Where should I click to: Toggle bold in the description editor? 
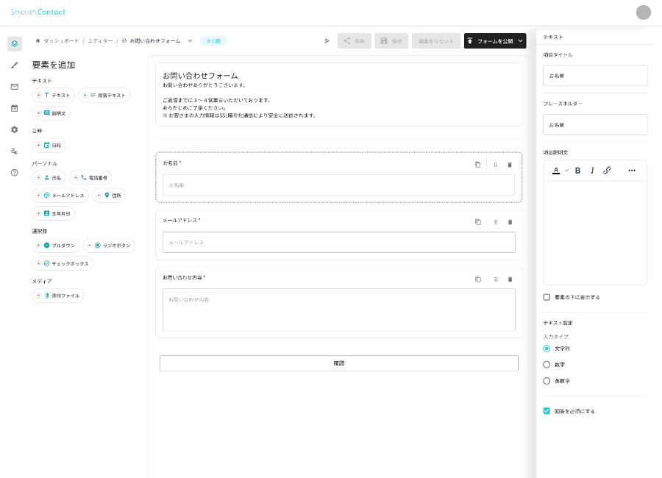click(577, 171)
